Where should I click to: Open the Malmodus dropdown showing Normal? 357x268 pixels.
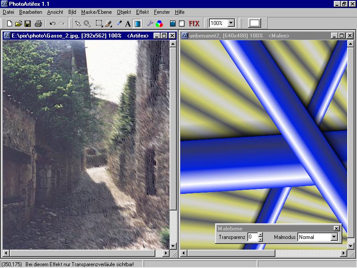click(334, 237)
